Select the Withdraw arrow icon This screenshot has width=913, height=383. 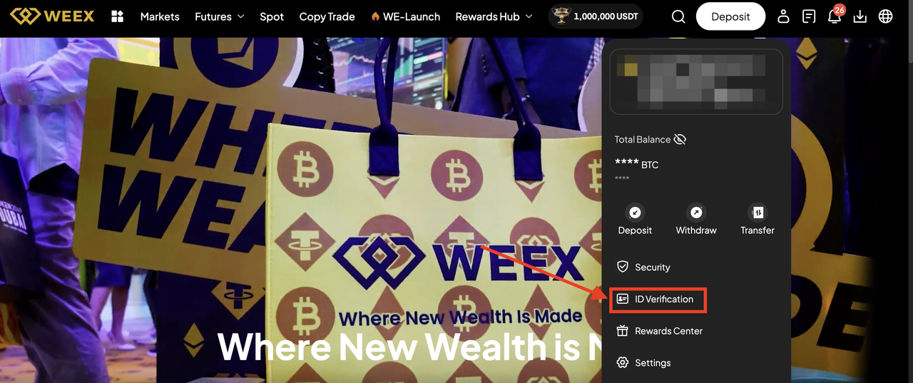(696, 213)
